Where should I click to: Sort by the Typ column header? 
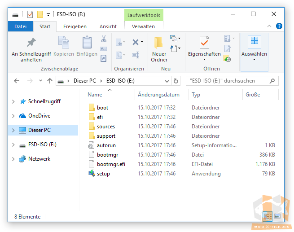tap(196, 95)
